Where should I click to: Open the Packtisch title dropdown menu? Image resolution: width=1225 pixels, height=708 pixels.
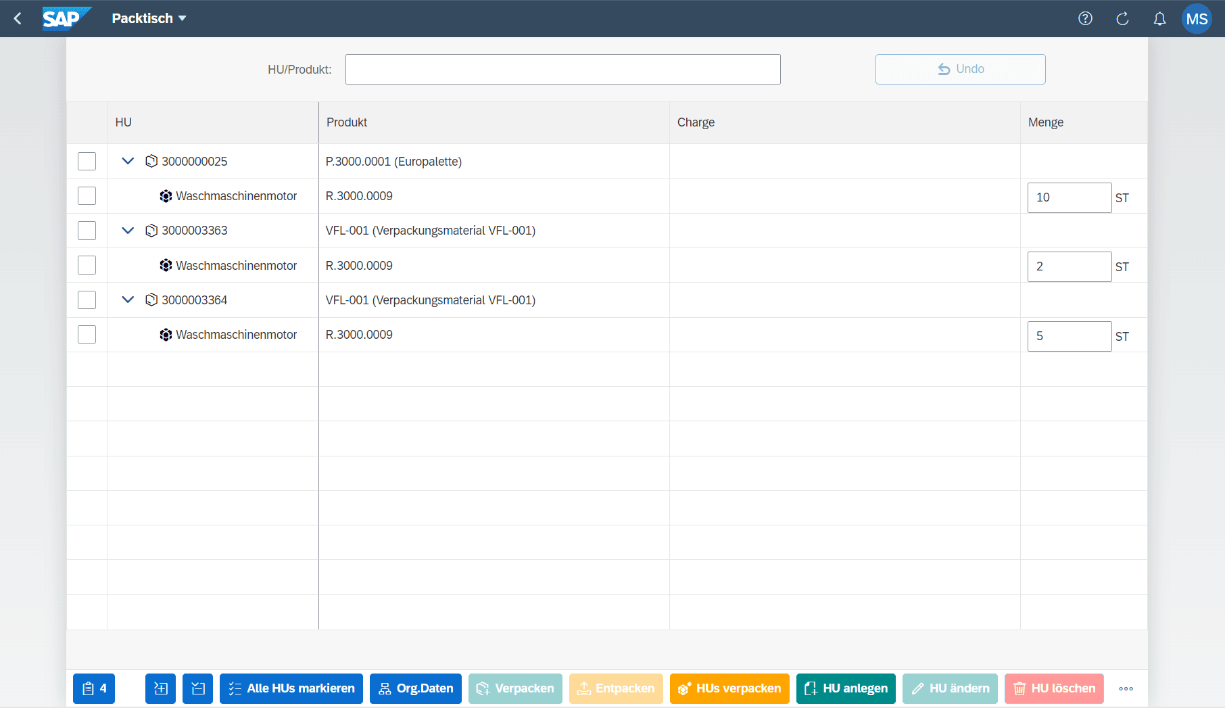149,18
